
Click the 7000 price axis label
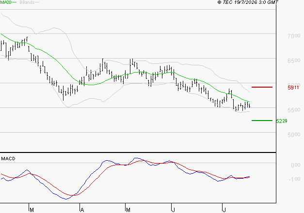pos(294,36)
